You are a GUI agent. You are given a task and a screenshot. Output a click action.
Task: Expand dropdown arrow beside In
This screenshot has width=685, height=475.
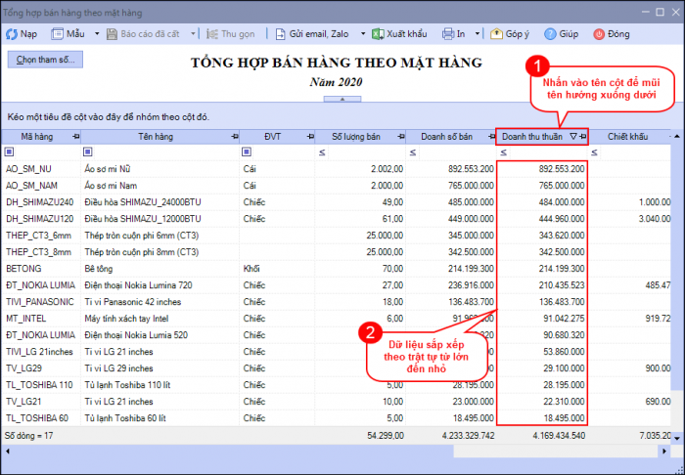(x=476, y=33)
